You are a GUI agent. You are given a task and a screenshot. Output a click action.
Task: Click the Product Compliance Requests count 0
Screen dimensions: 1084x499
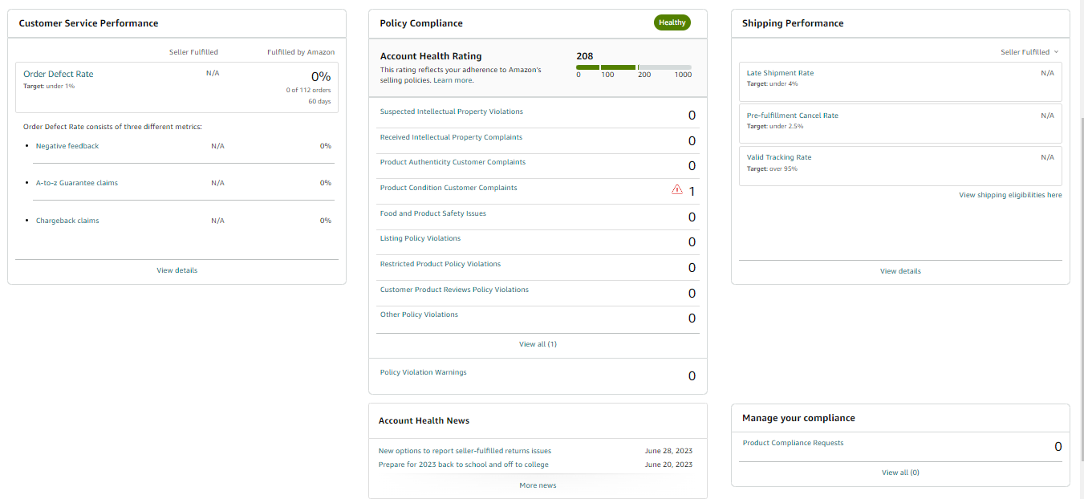1058,447
